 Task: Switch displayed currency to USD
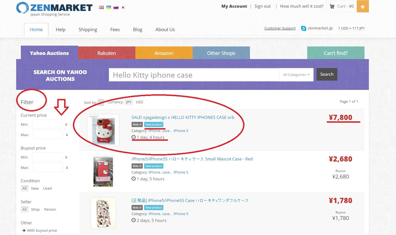(x=139, y=102)
